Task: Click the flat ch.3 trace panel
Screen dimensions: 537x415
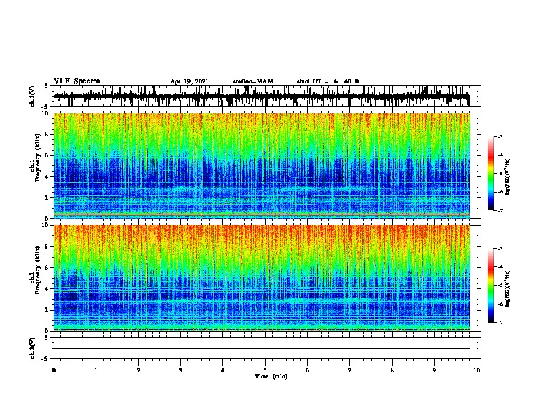Action: pyautogui.click(x=266, y=348)
